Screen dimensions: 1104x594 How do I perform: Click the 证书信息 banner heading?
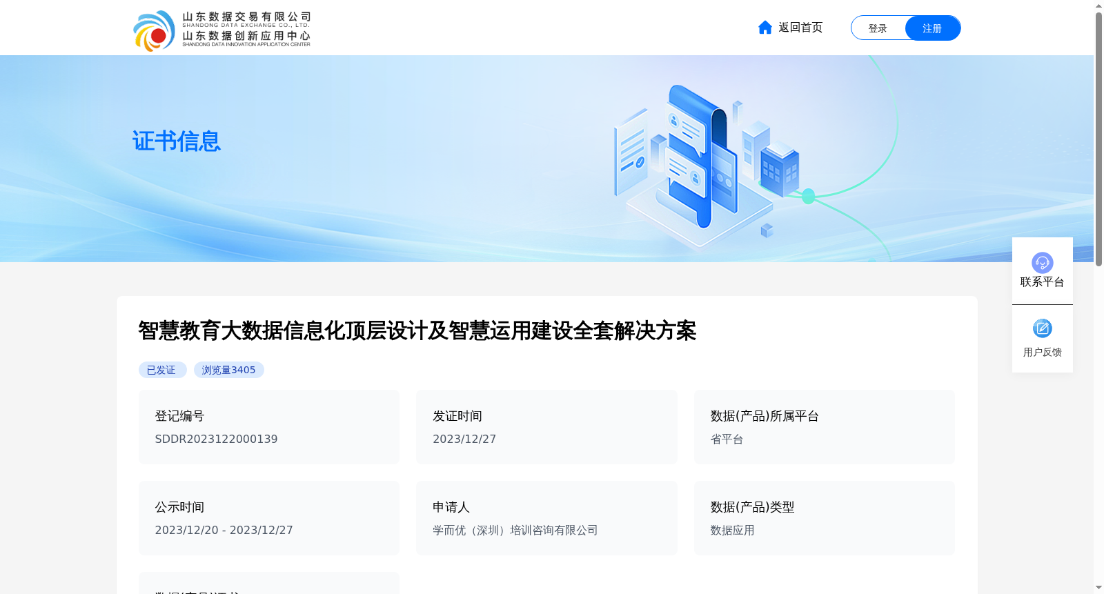pos(177,141)
